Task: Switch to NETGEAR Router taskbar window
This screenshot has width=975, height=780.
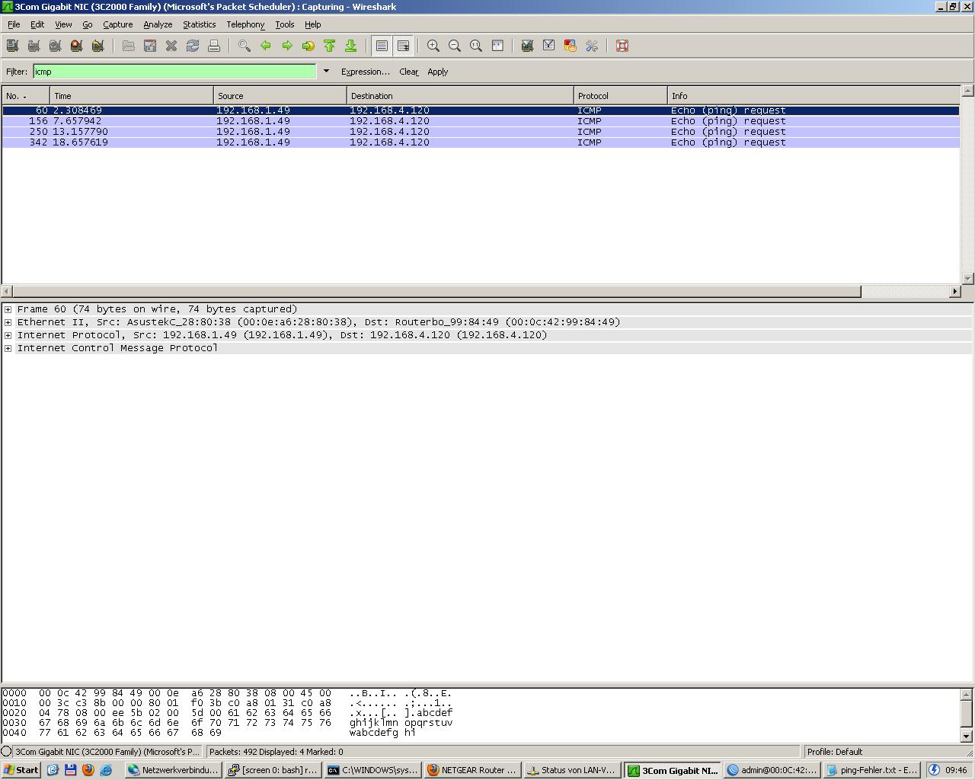Action: 472,770
